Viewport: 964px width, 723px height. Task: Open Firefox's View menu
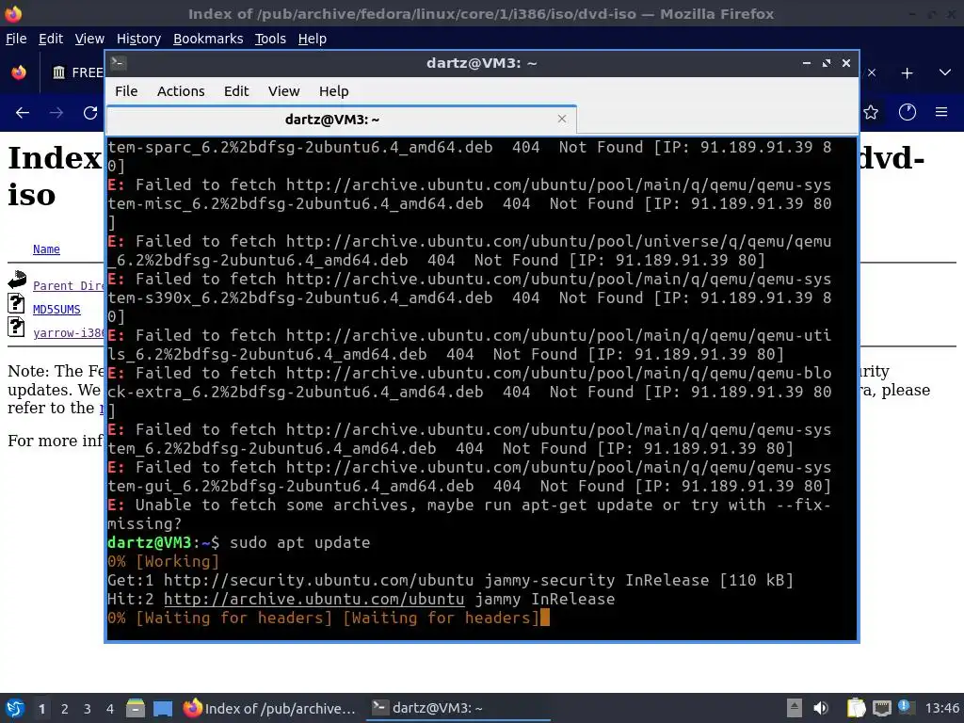tap(89, 39)
